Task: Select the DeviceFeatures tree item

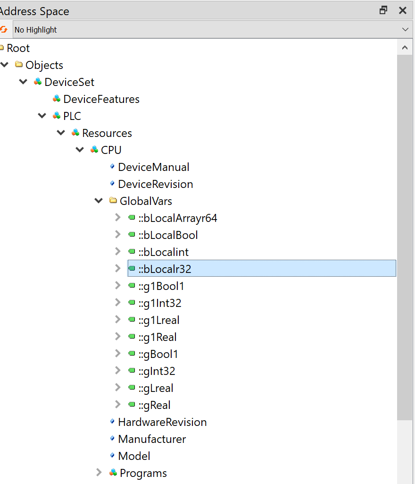Action: 101,99
